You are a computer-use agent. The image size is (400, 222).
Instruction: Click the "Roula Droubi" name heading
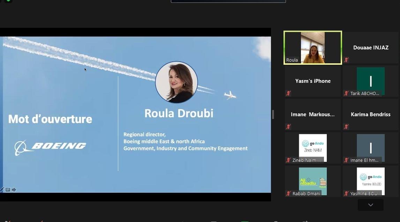click(179, 113)
